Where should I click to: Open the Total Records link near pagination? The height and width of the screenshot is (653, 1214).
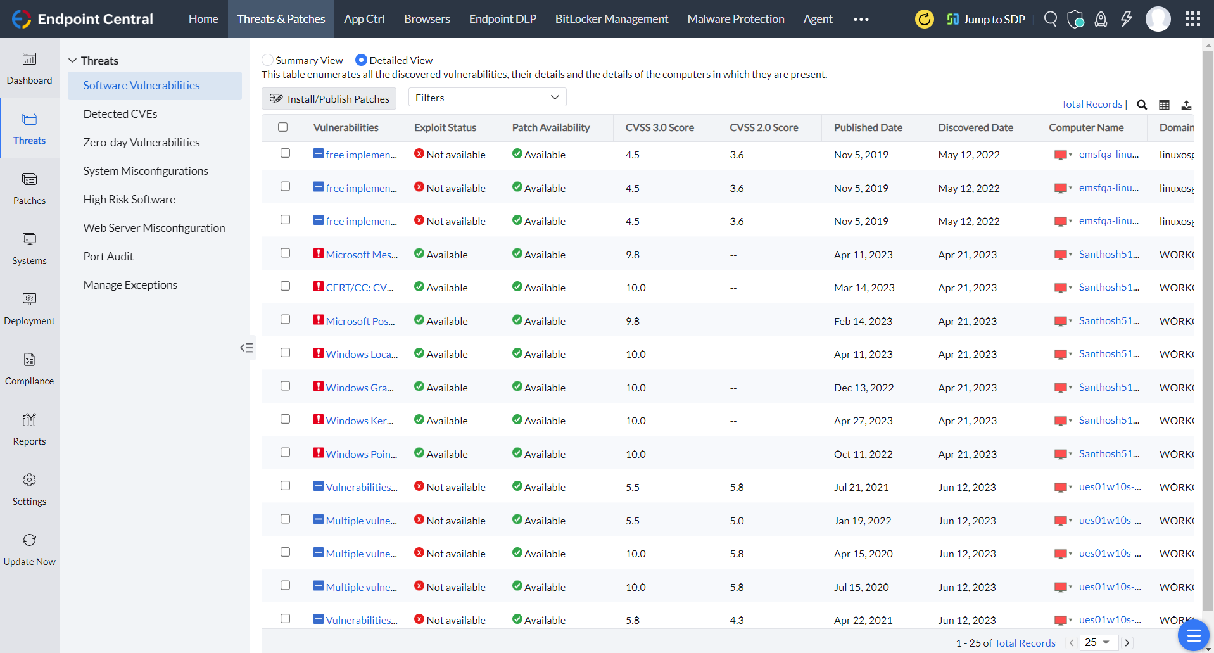(x=1025, y=642)
